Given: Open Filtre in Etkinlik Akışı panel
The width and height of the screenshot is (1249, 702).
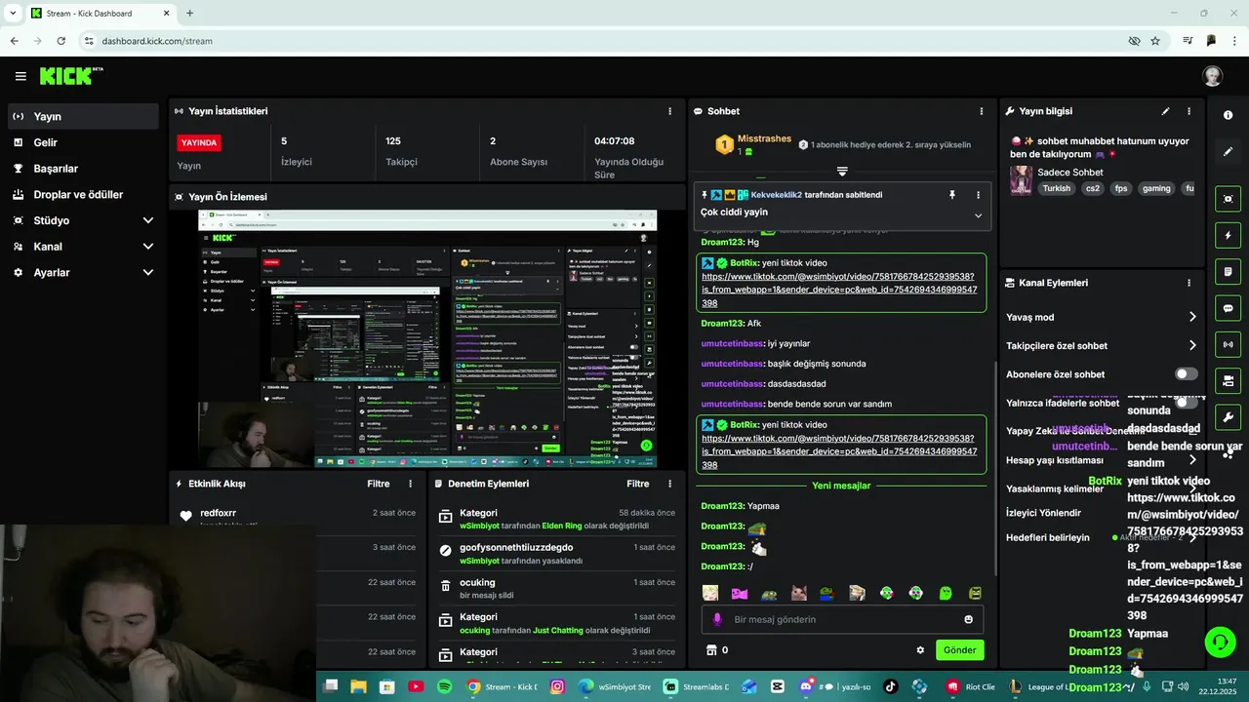Looking at the screenshot, I should click(x=379, y=484).
